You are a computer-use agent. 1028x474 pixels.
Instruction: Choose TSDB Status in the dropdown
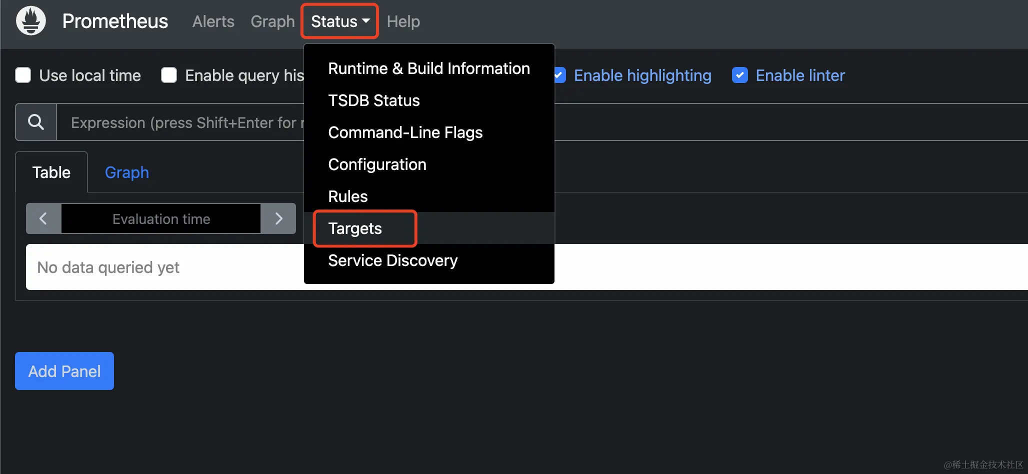coord(374,100)
